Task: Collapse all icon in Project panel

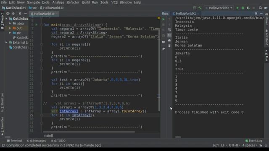Action: (x=13, y=13)
